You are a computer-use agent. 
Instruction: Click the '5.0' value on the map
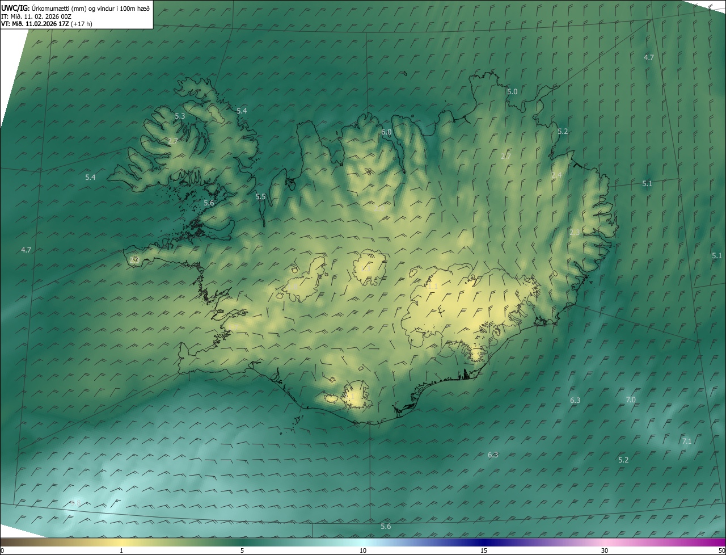point(512,91)
